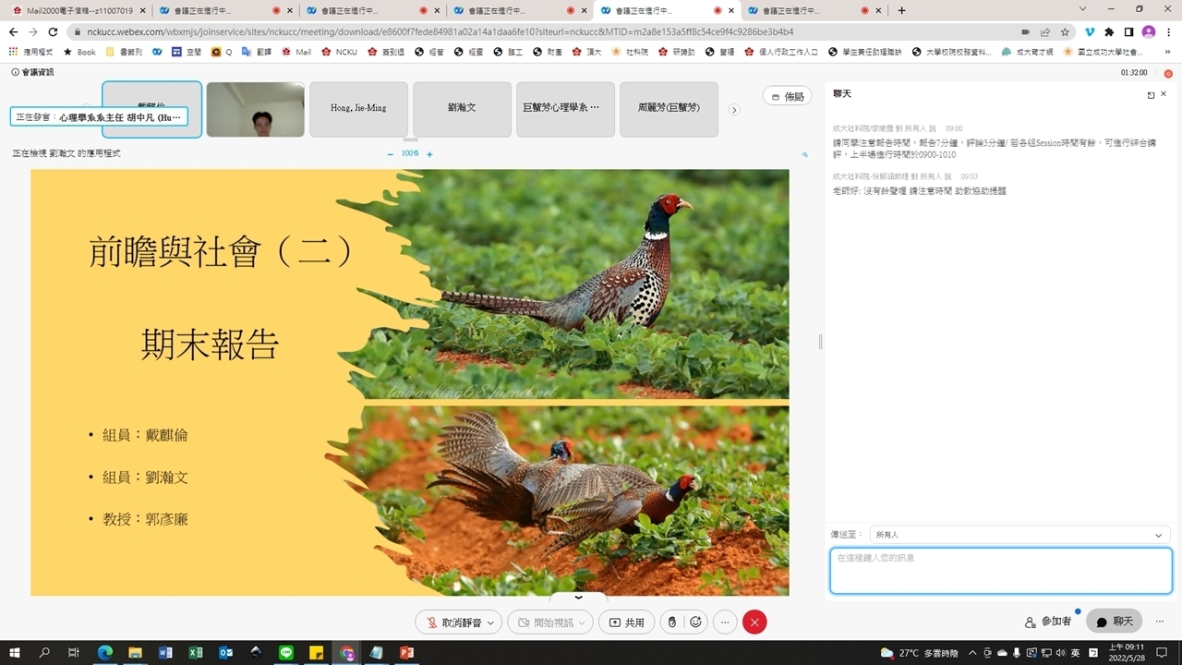1182x665 pixels.
Task: Pop out the chat panel
Action: coord(1151,94)
